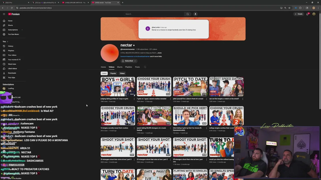Image resolution: width=321 pixels, height=180 pixels.
Task: Switch to 'EXPLORE WITH US' browser tab
Action: 75,2
